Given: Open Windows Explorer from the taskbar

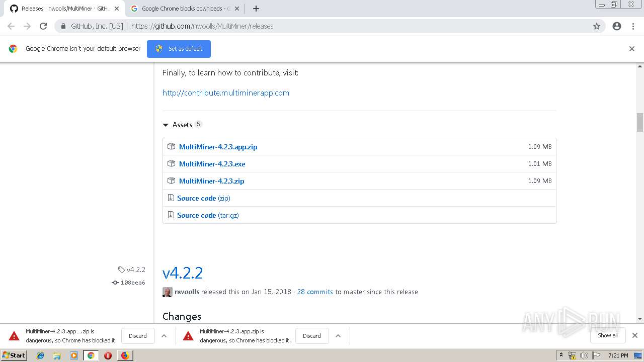Looking at the screenshot, I should (57, 355).
